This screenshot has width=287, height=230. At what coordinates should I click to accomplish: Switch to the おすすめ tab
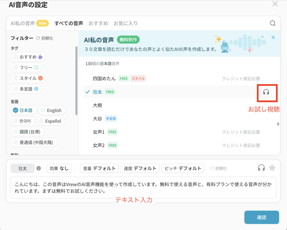click(98, 23)
